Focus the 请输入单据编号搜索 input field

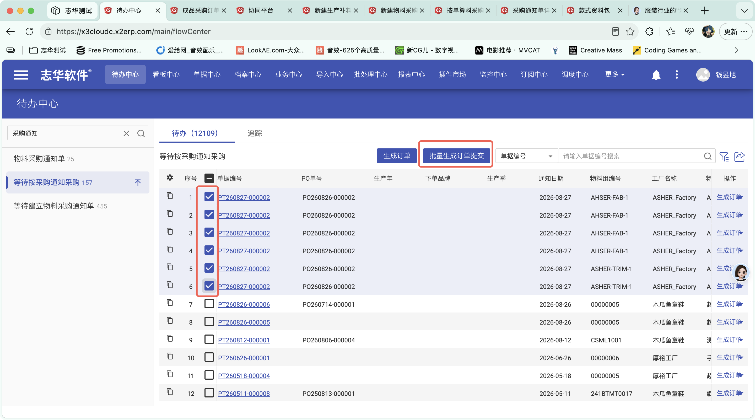pyautogui.click(x=632, y=156)
